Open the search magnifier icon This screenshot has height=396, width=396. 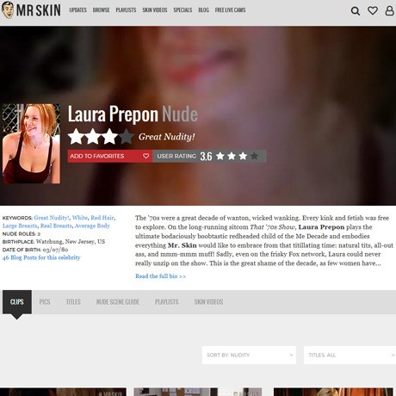356,11
